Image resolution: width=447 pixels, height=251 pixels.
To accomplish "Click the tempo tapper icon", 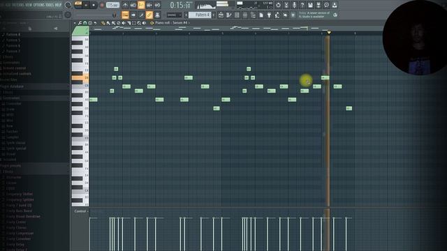I will click(x=277, y=15).
